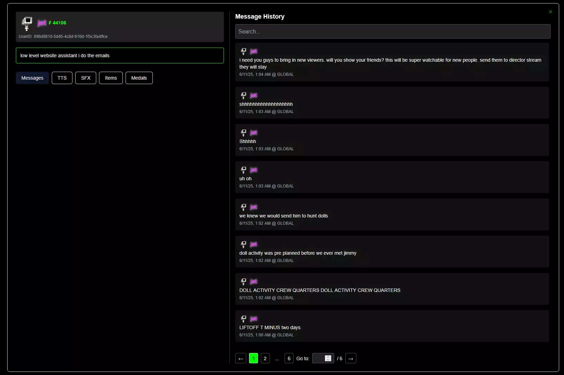Click 'we knew we would send him to hunt dolls'
Screen dimensions: 564x375
[284, 216]
